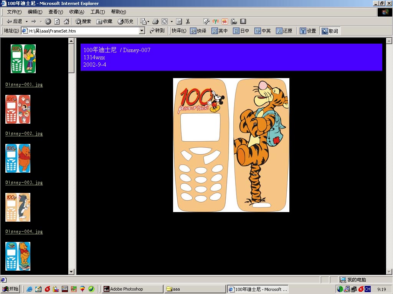The width and height of the screenshot is (393, 294).
Task: Click the Mail toolbar icon
Action: [143, 21]
